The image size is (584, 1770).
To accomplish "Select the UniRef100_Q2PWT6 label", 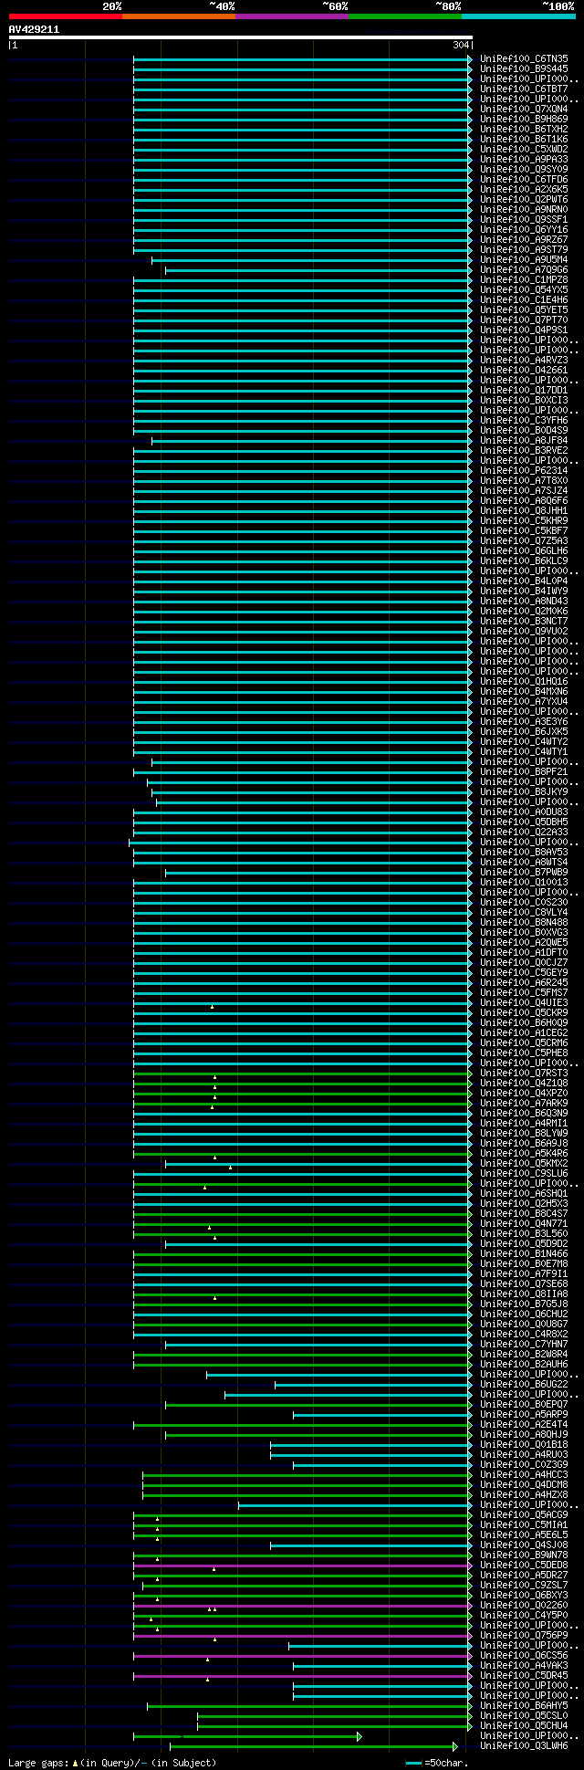I will [x=524, y=199].
